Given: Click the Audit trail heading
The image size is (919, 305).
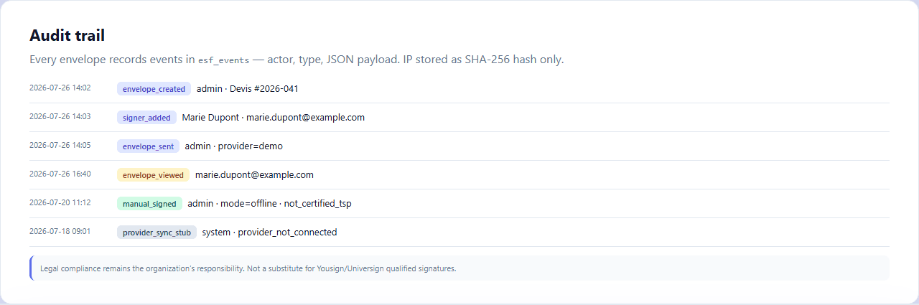Looking at the screenshot, I should tap(67, 35).
